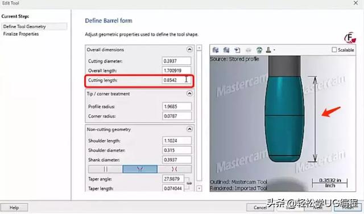Open the dropdown arrow beside the stamp icon
The image size is (364, 214).
coord(274,50)
